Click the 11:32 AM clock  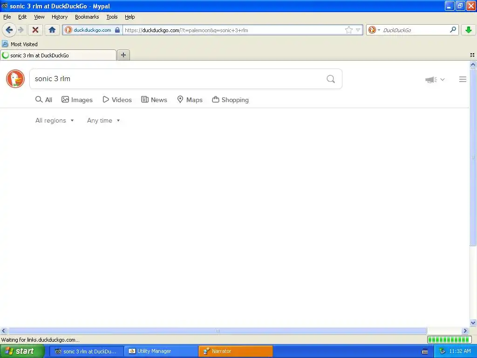[460, 351]
